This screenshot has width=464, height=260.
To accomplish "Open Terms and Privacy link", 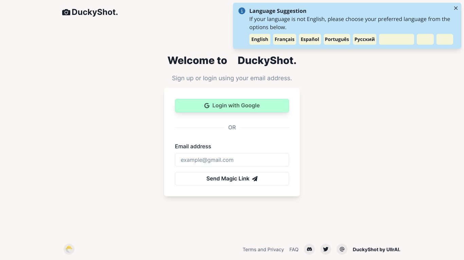I will tap(263, 250).
